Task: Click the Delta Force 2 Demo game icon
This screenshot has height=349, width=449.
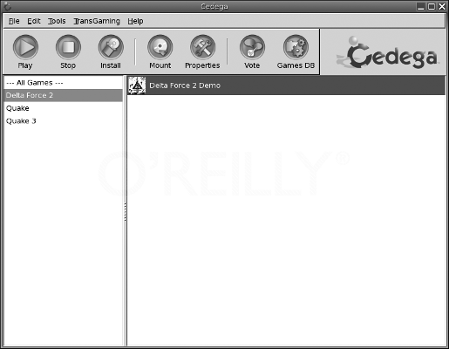Action: click(137, 86)
